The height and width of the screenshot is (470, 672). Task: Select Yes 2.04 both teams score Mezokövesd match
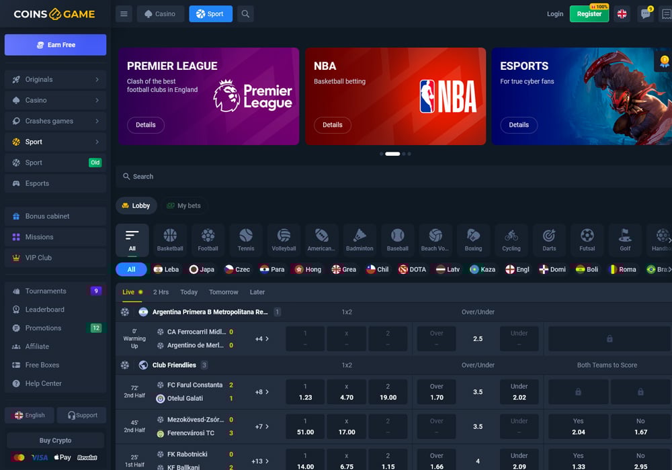[x=578, y=427]
